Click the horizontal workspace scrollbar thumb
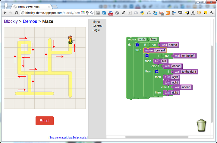Image resolution: width=217 pixels, height=143 pixels. pyautogui.click(x=157, y=137)
